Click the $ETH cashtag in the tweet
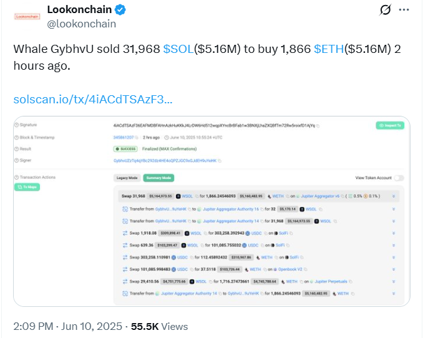Viewport: 423px width, 338px height. pyautogui.click(x=328, y=50)
